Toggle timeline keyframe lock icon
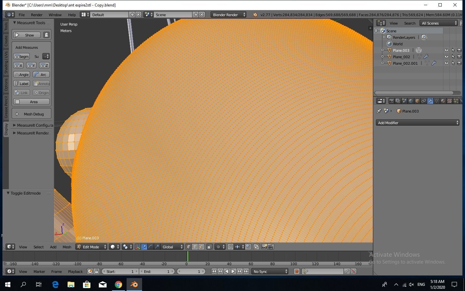This screenshot has width=465, height=291. point(97,272)
